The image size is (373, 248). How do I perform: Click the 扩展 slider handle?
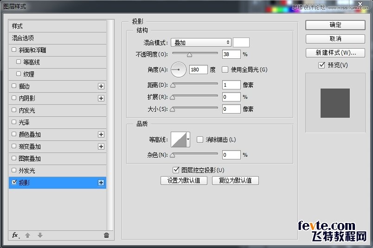point(173,97)
